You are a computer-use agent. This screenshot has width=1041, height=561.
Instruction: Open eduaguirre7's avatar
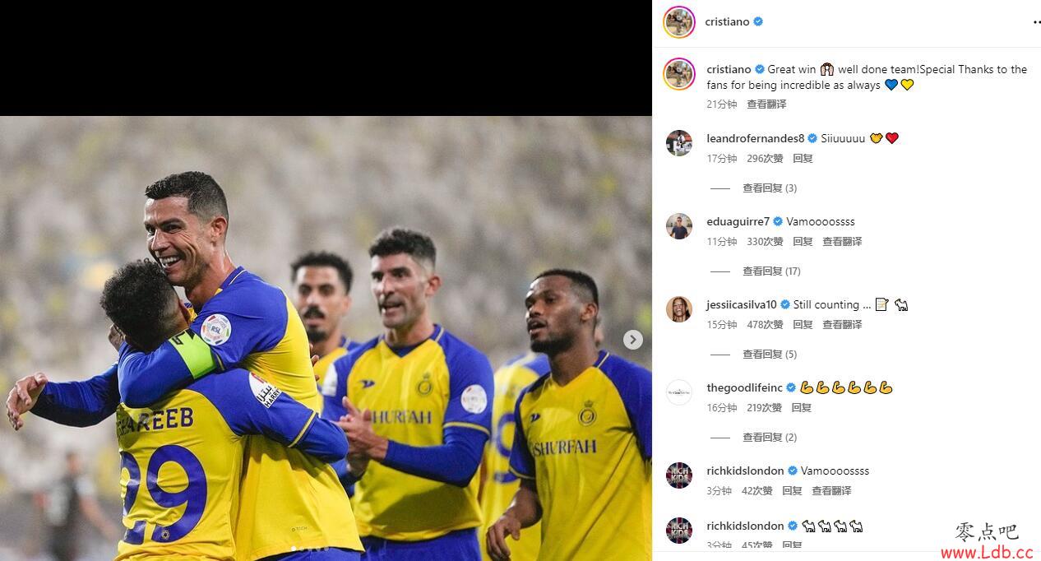(679, 226)
